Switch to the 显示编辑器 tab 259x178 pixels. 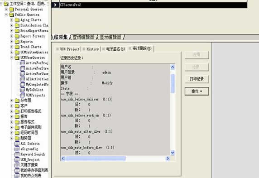[110, 37]
